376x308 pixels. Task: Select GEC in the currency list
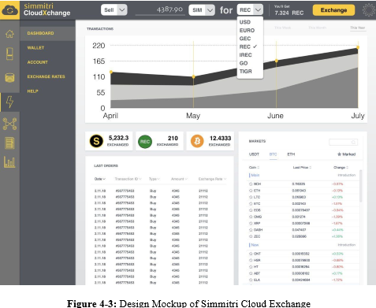click(245, 39)
